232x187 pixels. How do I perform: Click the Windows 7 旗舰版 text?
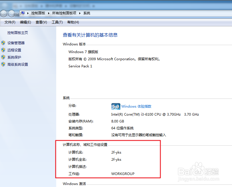(x=83, y=52)
